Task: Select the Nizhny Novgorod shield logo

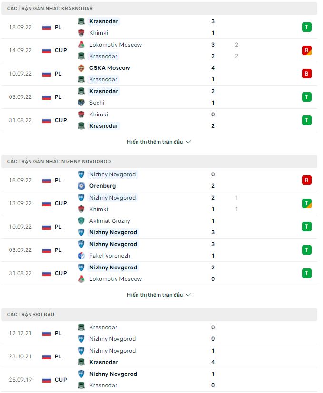Action: (x=82, y=174)
